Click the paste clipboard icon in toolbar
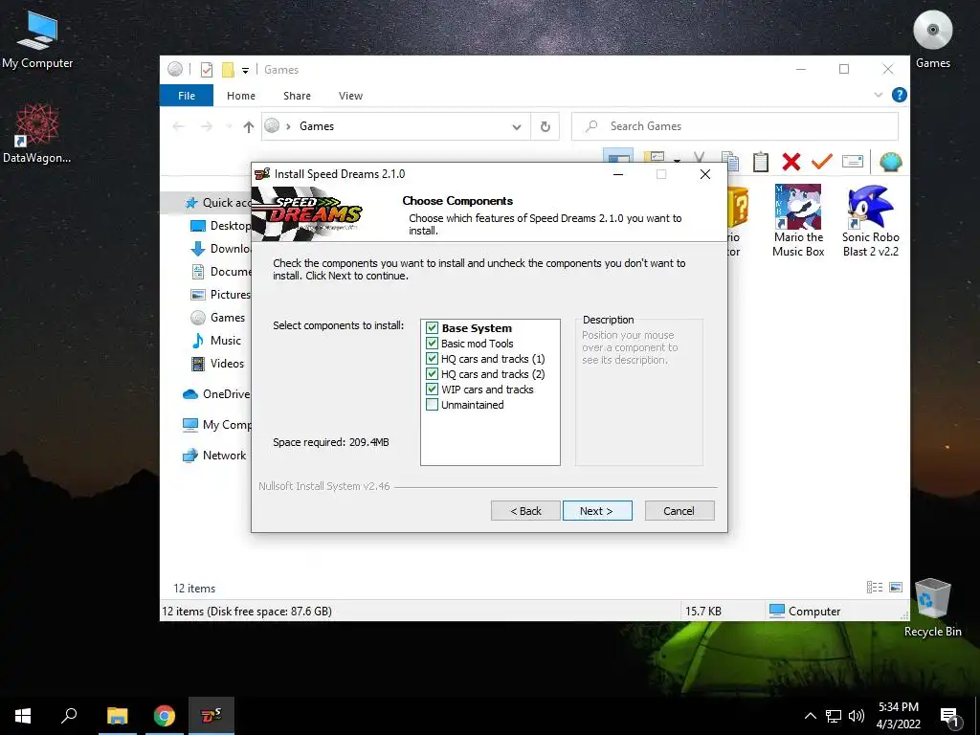The image size is (980, 735). coord(760,162)
